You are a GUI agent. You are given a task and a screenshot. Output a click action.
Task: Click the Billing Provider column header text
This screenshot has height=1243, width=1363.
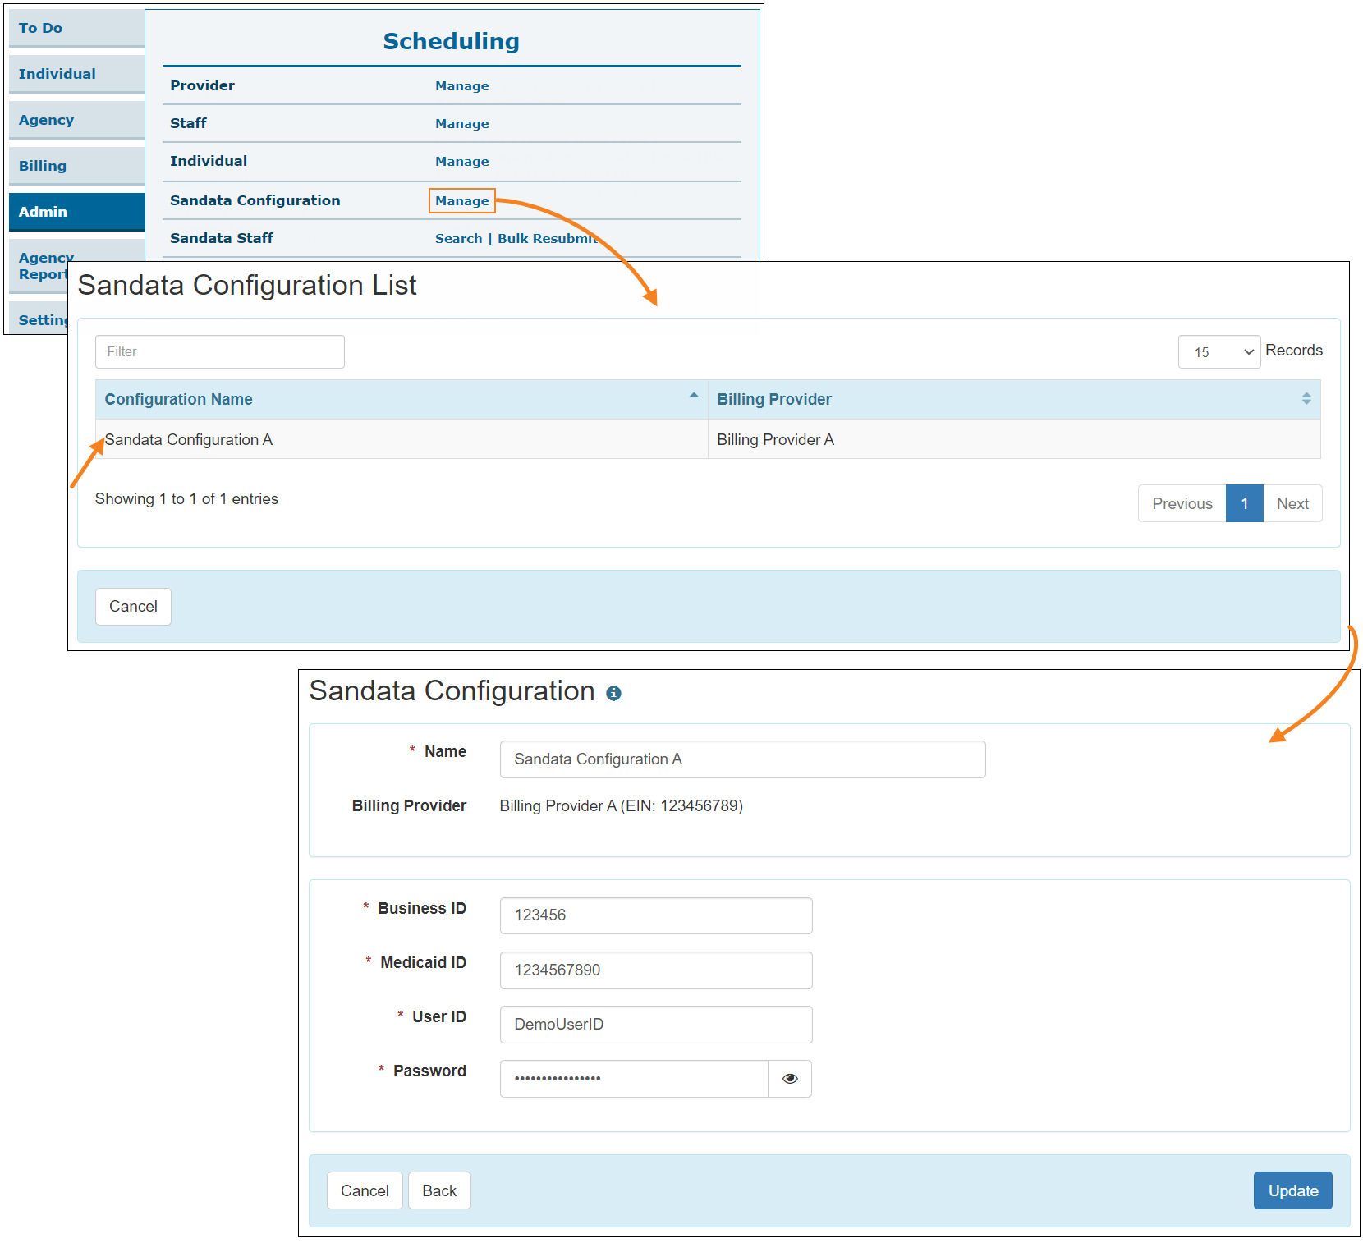point(774,399)
